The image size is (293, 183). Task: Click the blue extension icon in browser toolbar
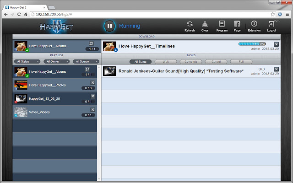[x=280, y=14]
